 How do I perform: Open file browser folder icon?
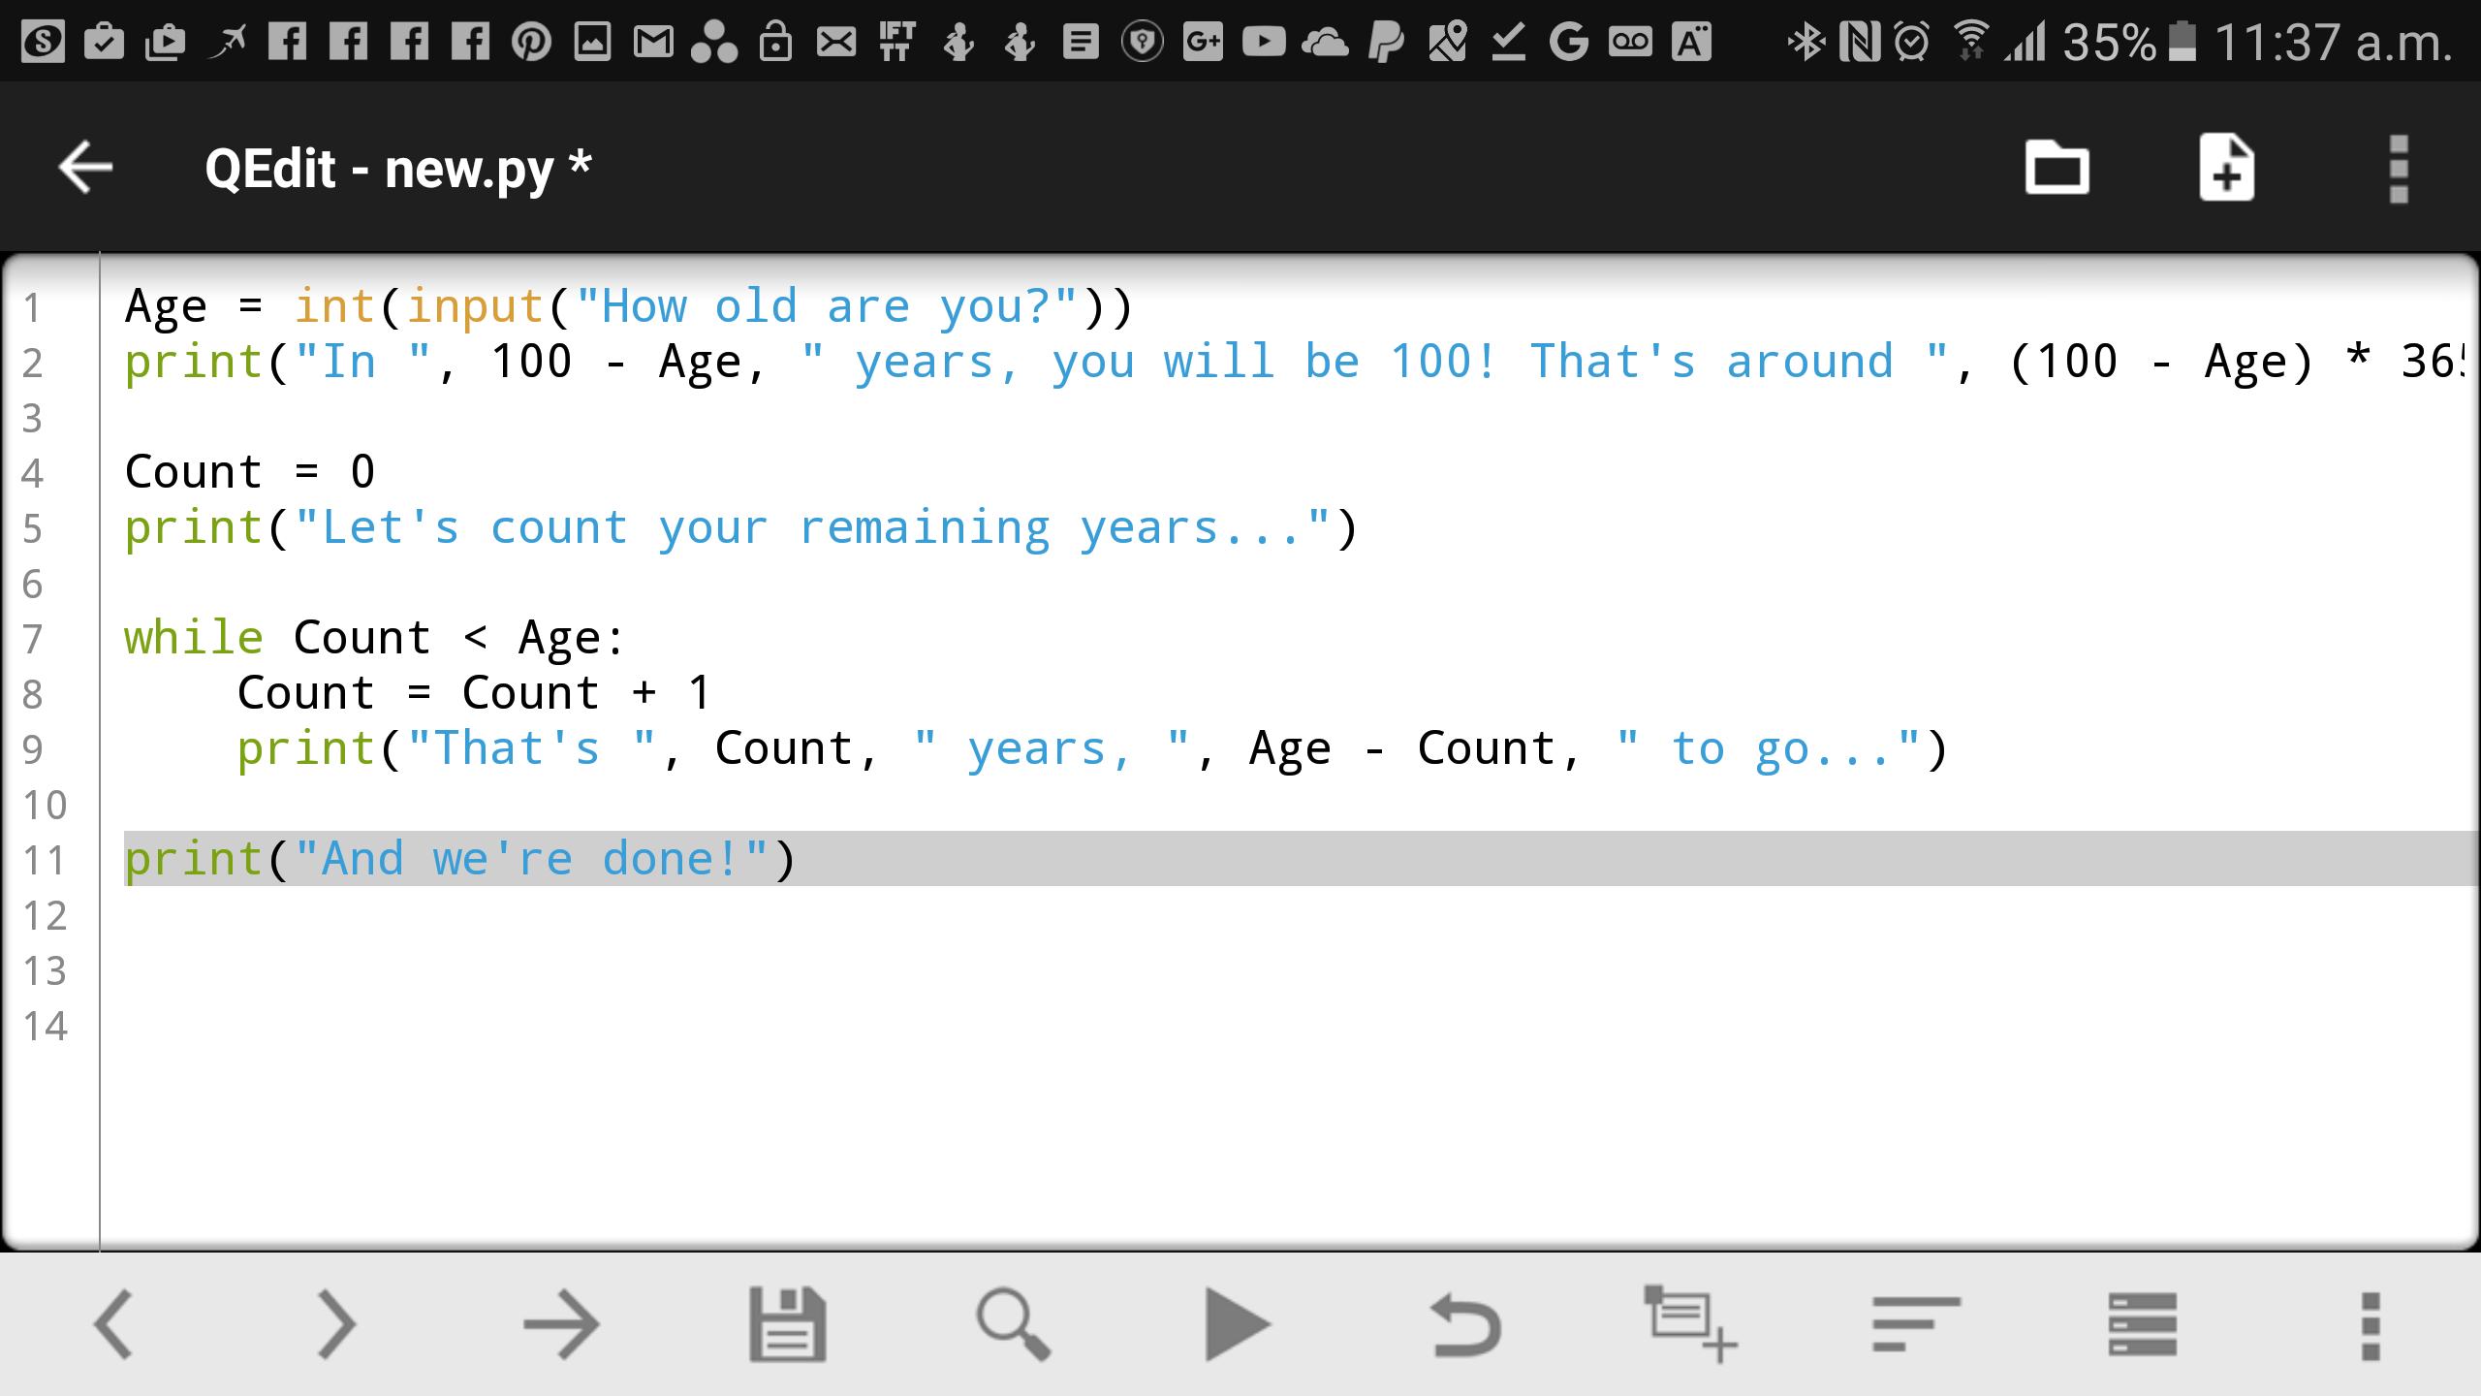[x=2057, y=168]
